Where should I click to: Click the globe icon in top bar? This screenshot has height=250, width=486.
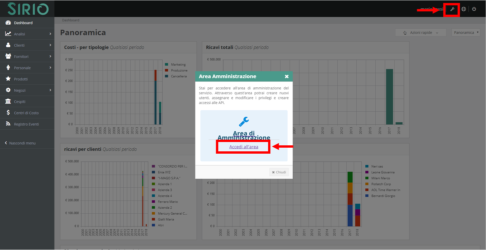(x=464, y=9)
